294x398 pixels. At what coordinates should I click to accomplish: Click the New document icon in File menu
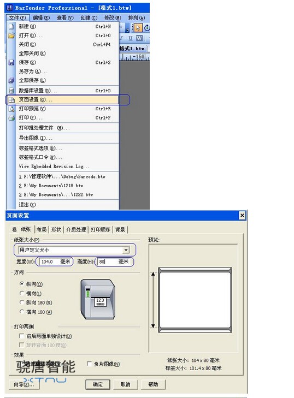pos(11,26)
